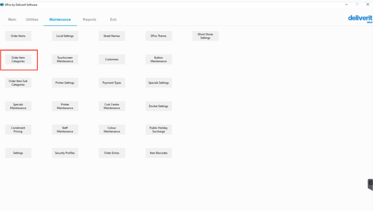The width and height of the screenshot is (373, 211).
Task: Open Order Item Categories
Action: coord(18,60)
